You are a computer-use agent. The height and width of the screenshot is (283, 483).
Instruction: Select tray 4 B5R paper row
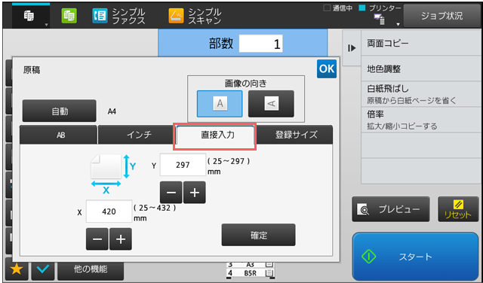251,273
